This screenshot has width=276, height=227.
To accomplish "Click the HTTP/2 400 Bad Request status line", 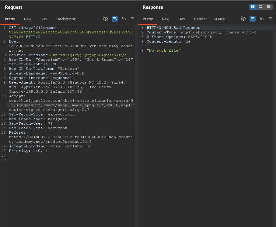I will click(173, 28).
